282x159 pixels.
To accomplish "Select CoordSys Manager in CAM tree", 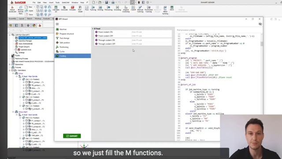I will [x=25, y=41].
